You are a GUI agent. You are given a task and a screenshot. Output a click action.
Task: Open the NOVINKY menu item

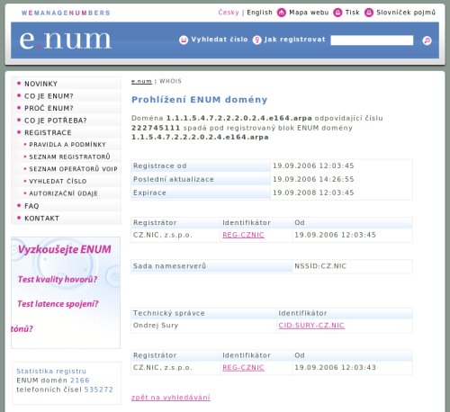coord(40,84)
